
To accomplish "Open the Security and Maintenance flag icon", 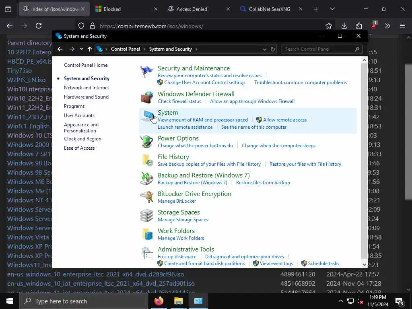I will coord(146,72).
